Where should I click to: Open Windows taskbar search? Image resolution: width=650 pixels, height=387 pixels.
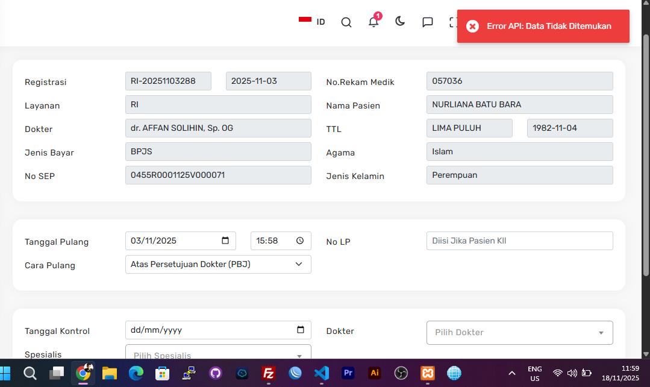pos(30,373)
